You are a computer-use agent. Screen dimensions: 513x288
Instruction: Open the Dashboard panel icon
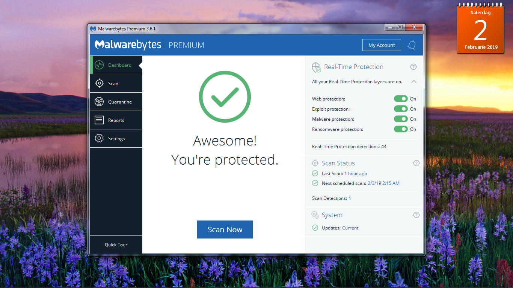coord(99,64)
